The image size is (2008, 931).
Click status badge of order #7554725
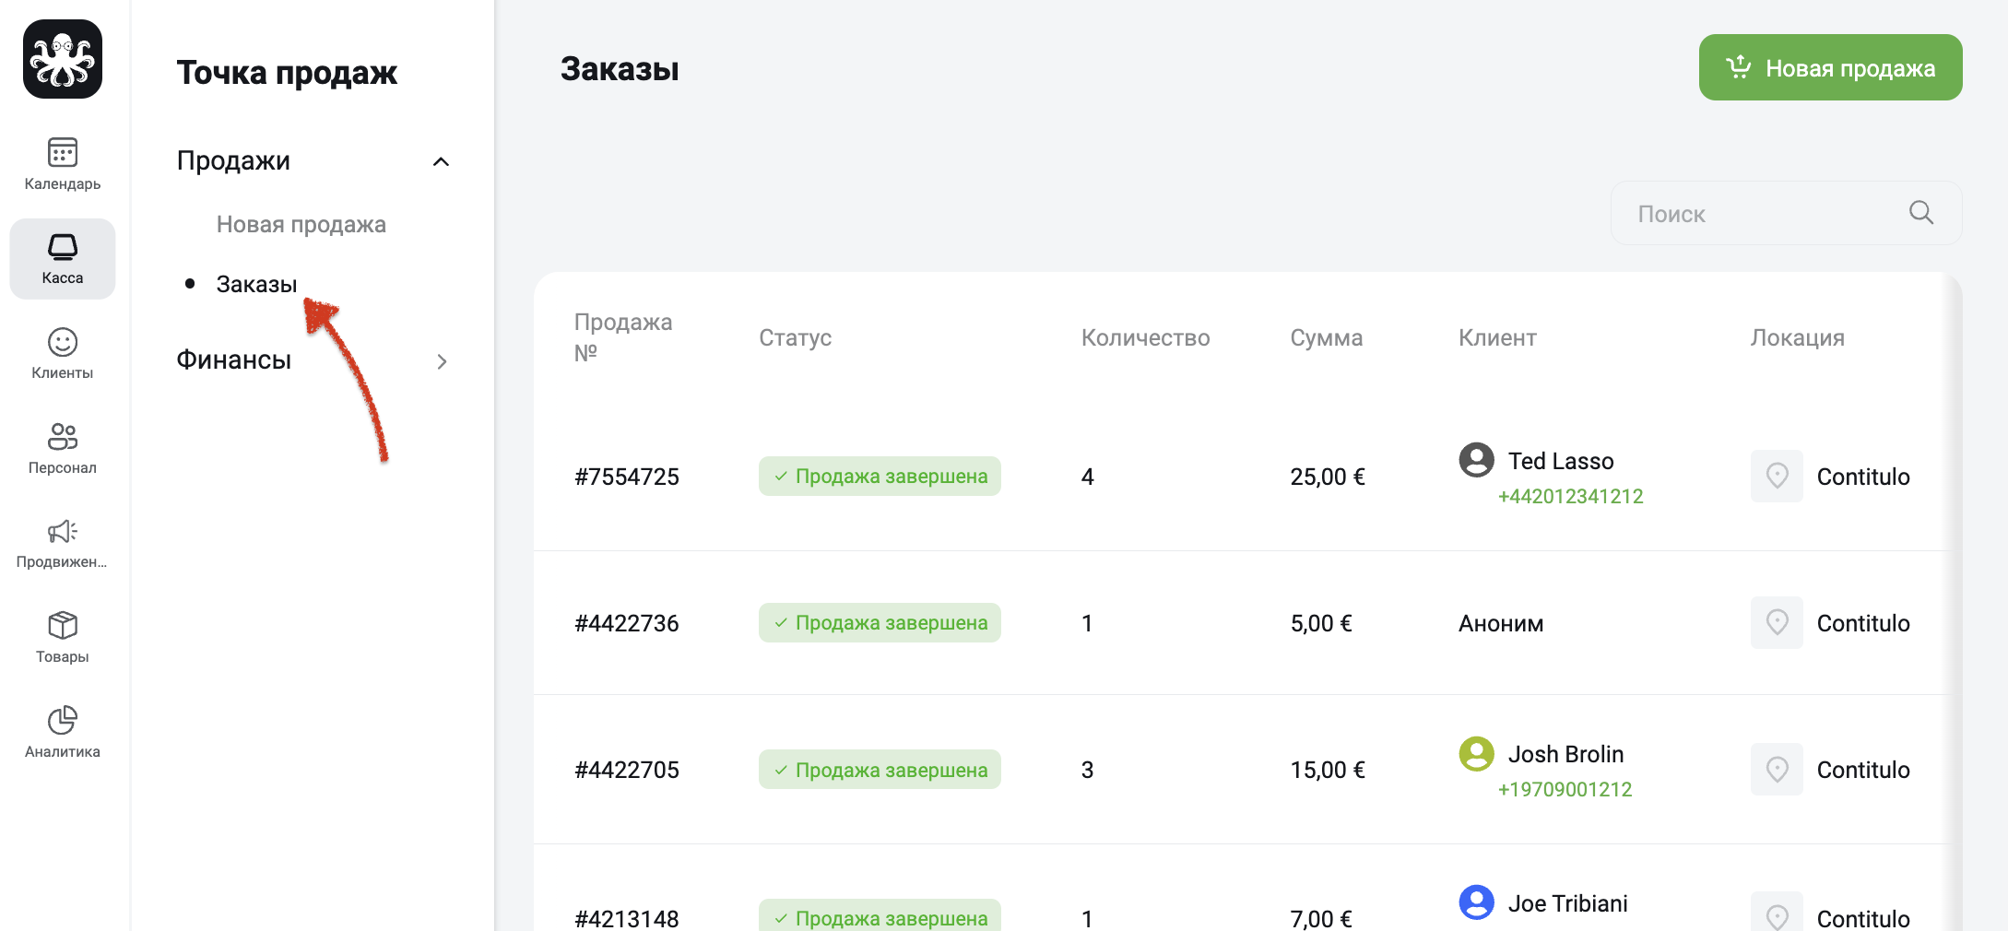tap(880, 476)
